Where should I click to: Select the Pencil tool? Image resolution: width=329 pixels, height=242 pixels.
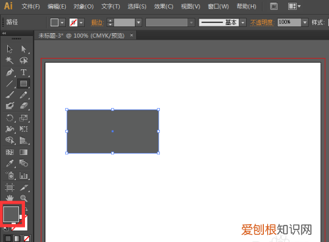click(x=24, y=95)
